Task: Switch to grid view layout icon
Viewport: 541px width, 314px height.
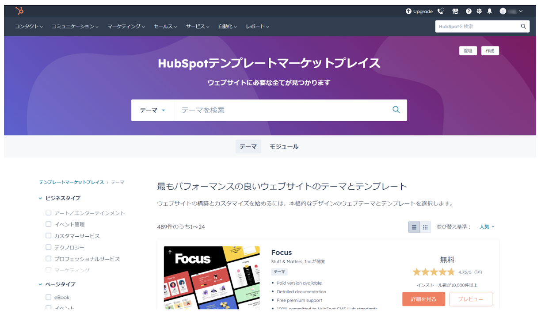Action: click(x=425, y=227)
